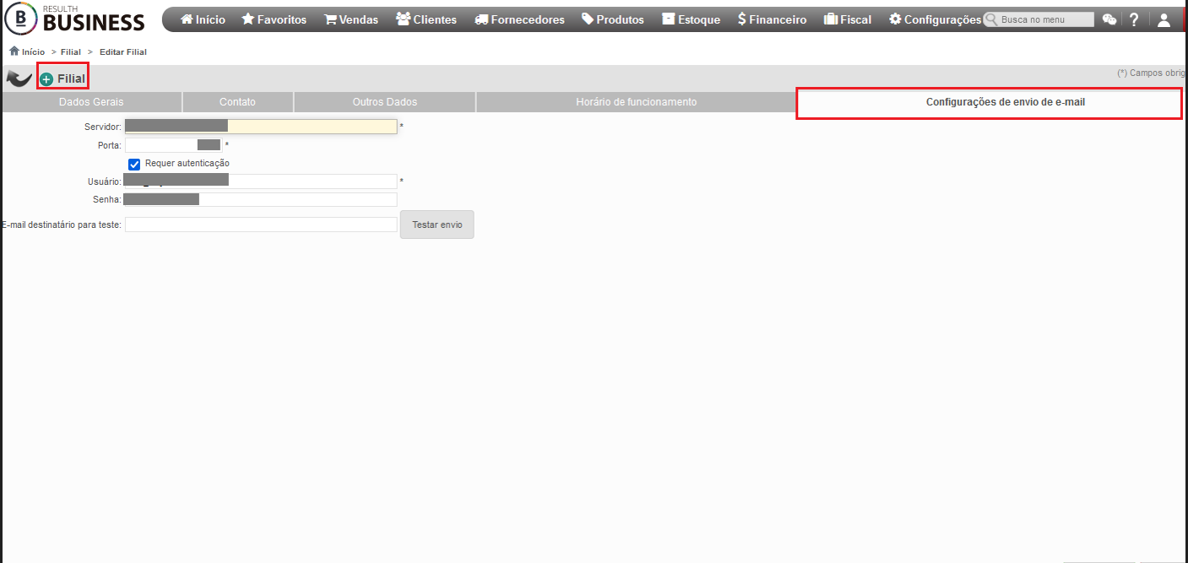Click the help question mark icon

pyautogui.click(x=1134, y=19)
